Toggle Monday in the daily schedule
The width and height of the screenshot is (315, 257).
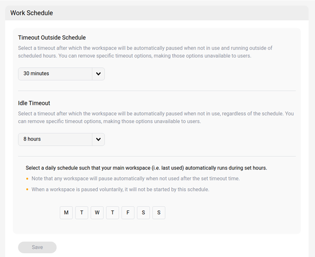click(x=66, y=212)
